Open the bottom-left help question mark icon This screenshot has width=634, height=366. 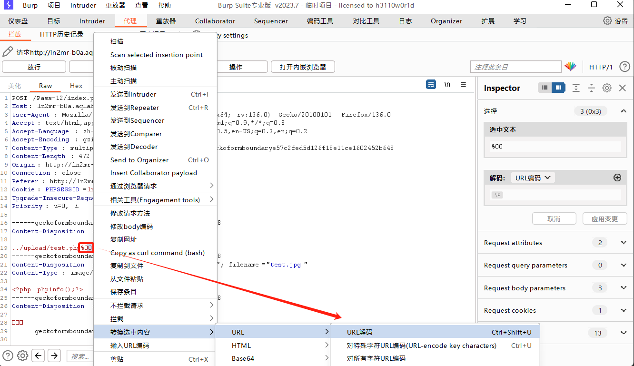pos(8,355)
